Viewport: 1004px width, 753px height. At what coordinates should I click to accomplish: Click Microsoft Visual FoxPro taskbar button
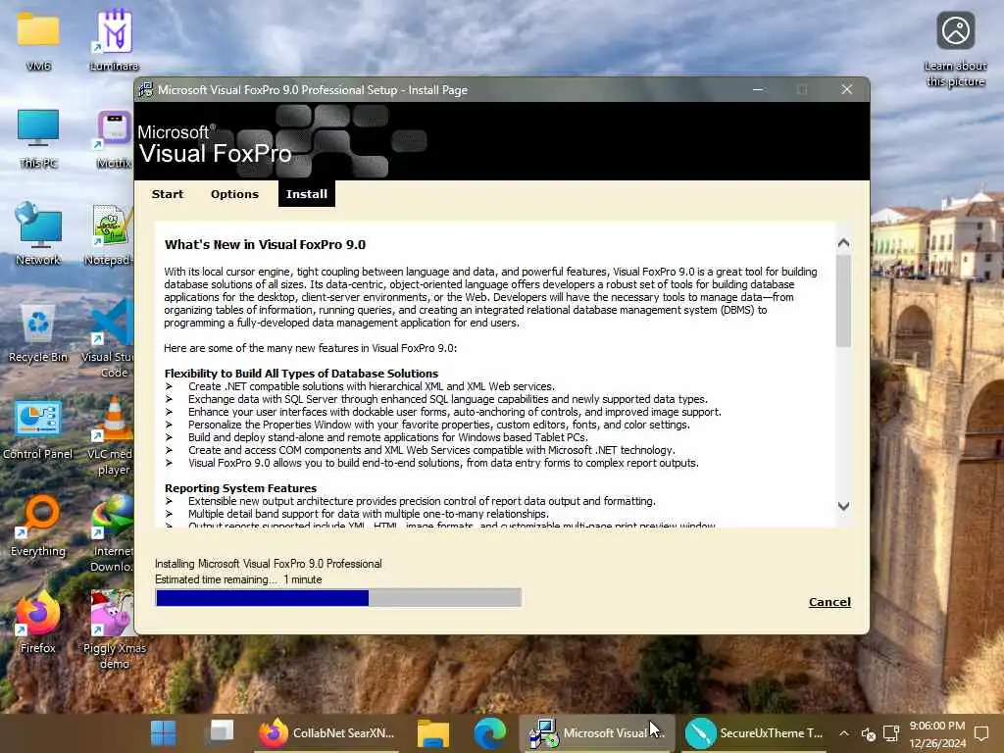pyautogui.click(x=596, y=733)
